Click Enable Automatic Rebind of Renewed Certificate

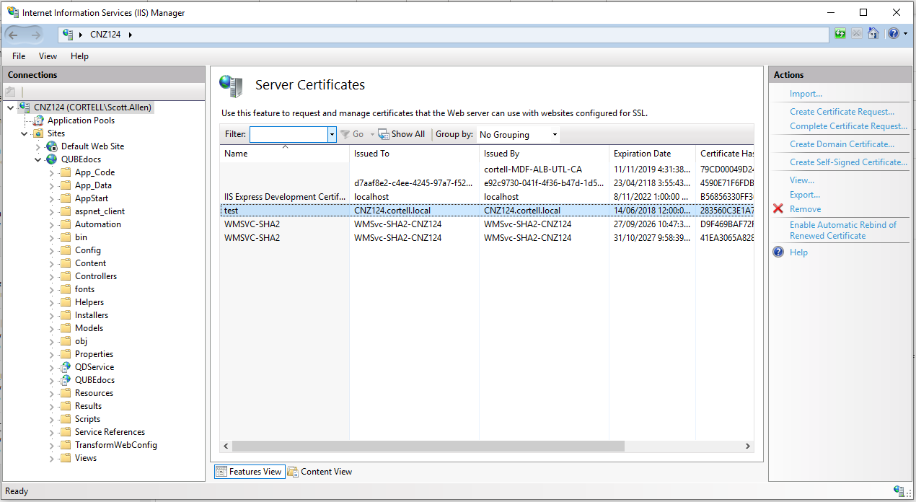[x=842, y=230]
